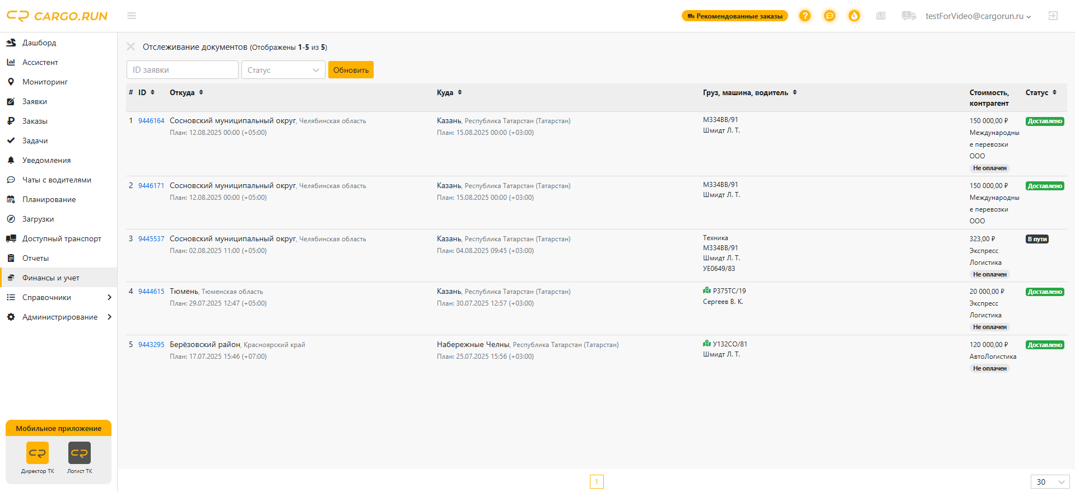Open the Директор ТК mobile app icon
Screen dimensions: 1075x492
pyautogui.click(x=38, y=453)
